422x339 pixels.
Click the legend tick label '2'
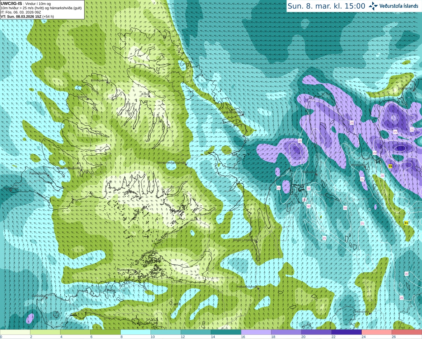(31, 337)
